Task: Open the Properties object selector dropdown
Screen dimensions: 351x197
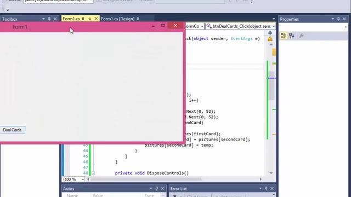Action: pyautogui.click(x=346, y=27)
